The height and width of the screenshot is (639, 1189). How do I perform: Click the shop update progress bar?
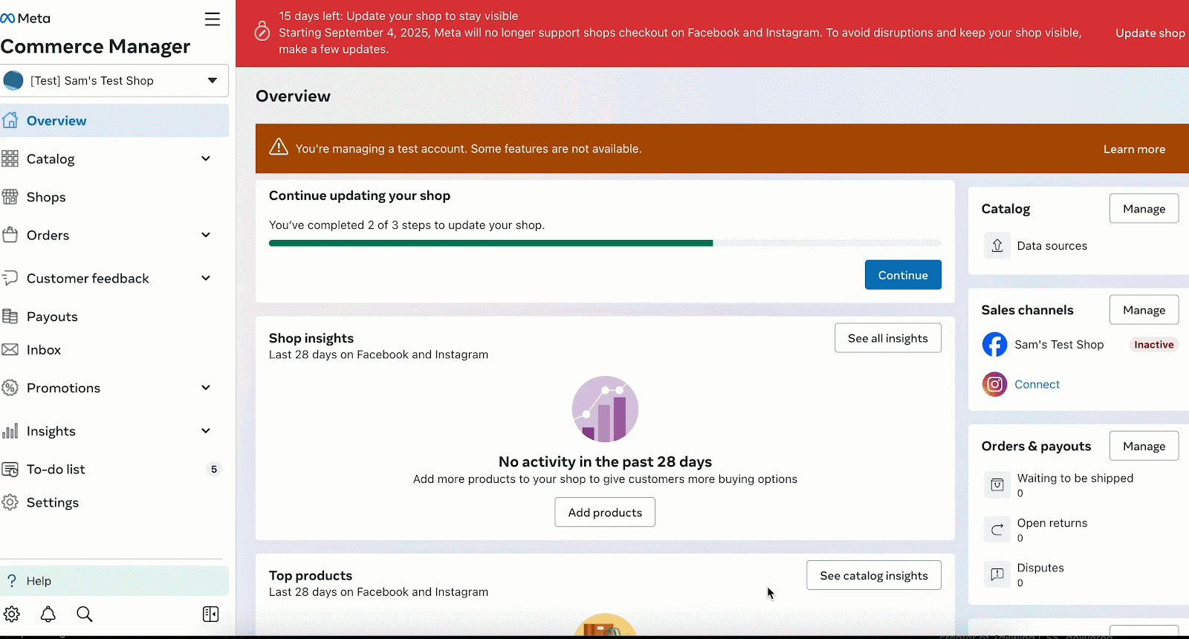[x=604, y=243]
